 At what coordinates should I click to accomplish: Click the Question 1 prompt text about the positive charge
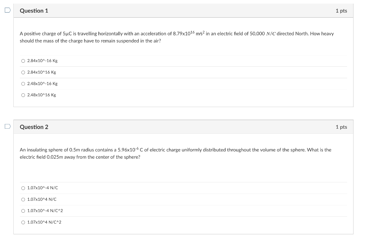click(177, 37)
